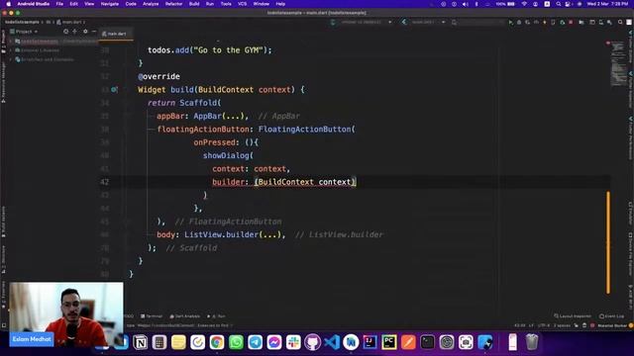Open the Build menu
634x356 pixels.
click(194, 4)
